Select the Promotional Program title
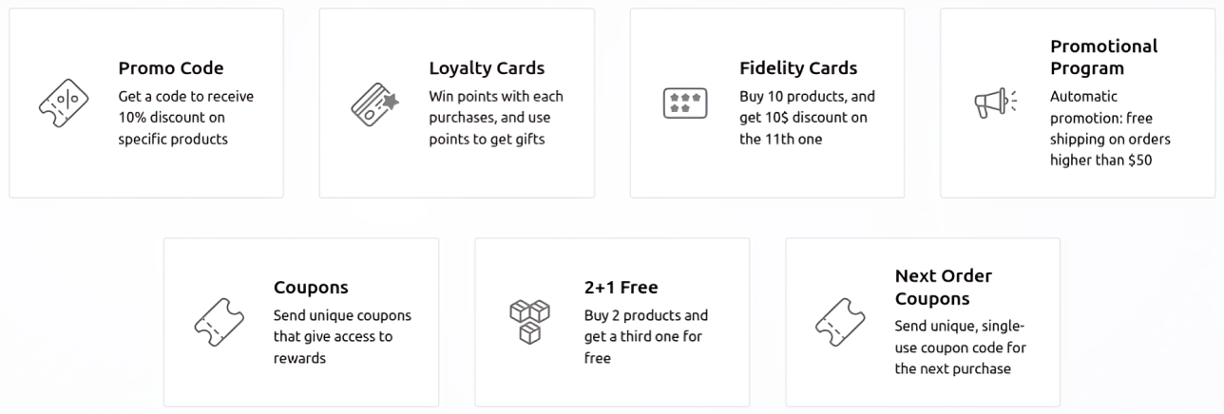This screenshot has height=414, width=1224. [x=1103, y=57]
